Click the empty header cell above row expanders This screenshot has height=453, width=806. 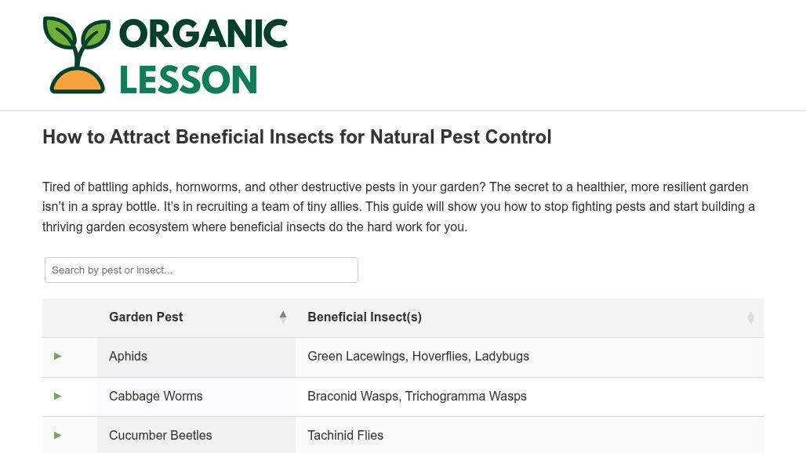pyautogui.click(x=70, y=317)
